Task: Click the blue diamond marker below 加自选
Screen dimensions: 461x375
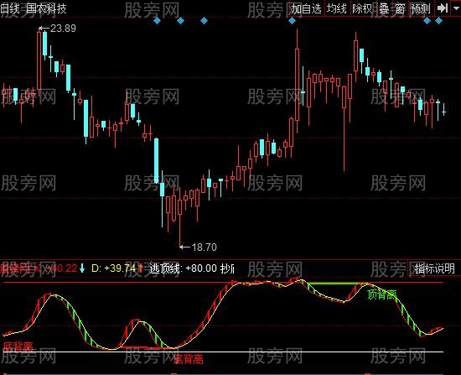Action: point(292,21)
